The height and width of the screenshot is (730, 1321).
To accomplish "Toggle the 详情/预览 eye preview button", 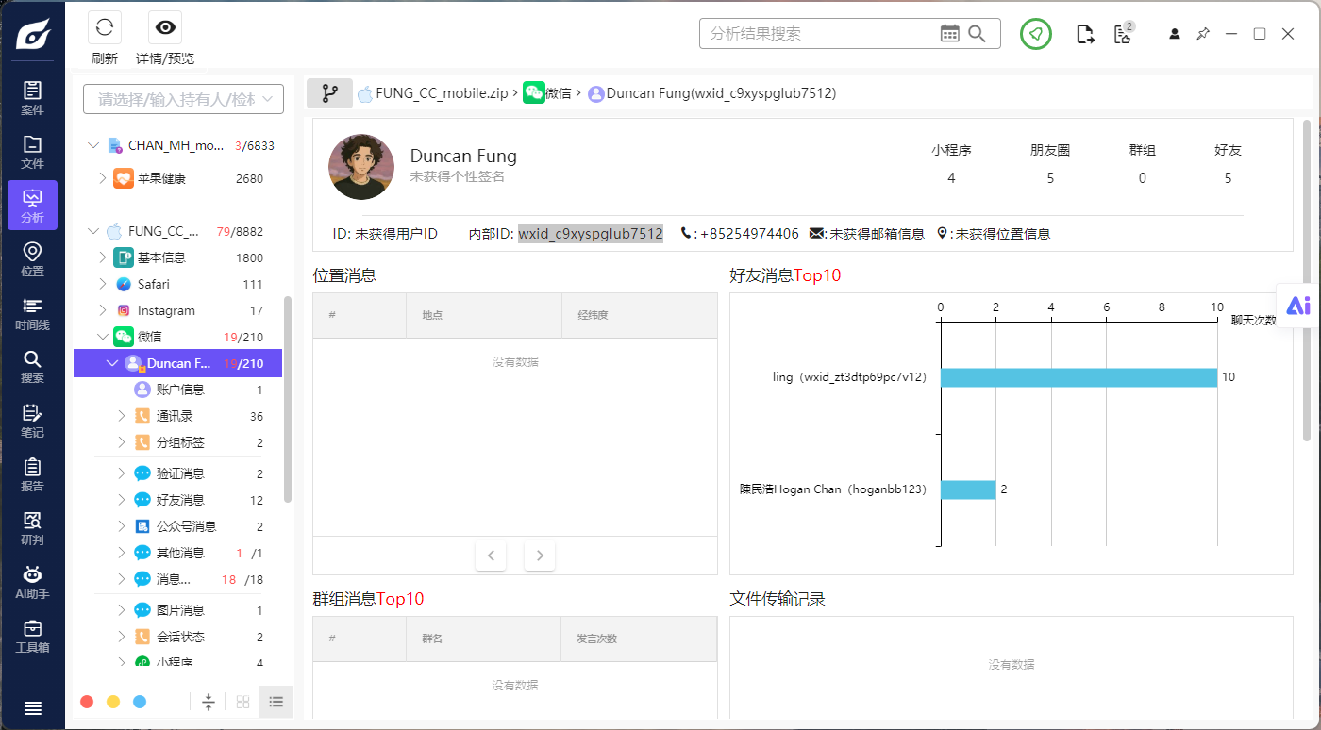I will (165, 27).
